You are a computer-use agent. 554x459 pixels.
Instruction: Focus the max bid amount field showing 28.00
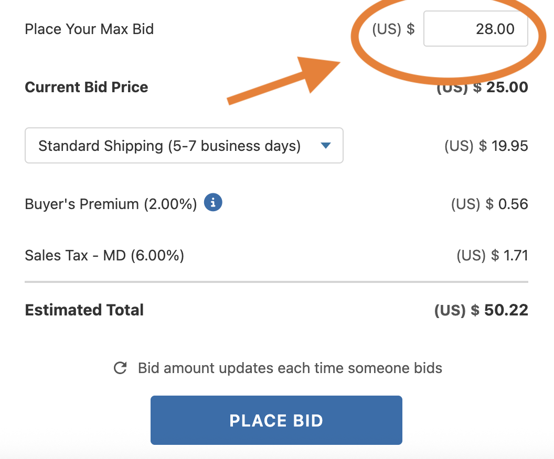click(x=475, y=29)
